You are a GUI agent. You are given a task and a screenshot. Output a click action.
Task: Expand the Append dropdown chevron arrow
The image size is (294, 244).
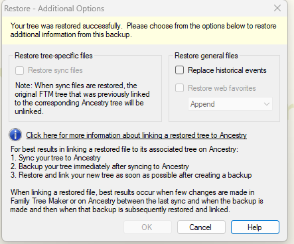pyautogui.click(x=267, y=104)
